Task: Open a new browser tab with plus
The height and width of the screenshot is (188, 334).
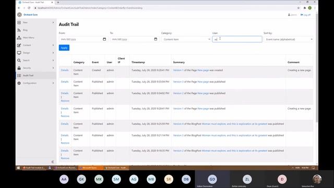Action: (x=58, y=2)
